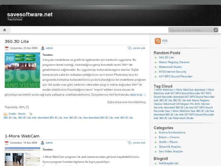Open the savesoftware.net site title
Screen dimensions: 221x166
30,14
